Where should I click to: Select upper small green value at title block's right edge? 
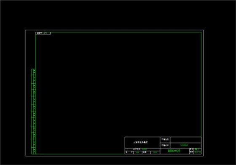point(197,149)
